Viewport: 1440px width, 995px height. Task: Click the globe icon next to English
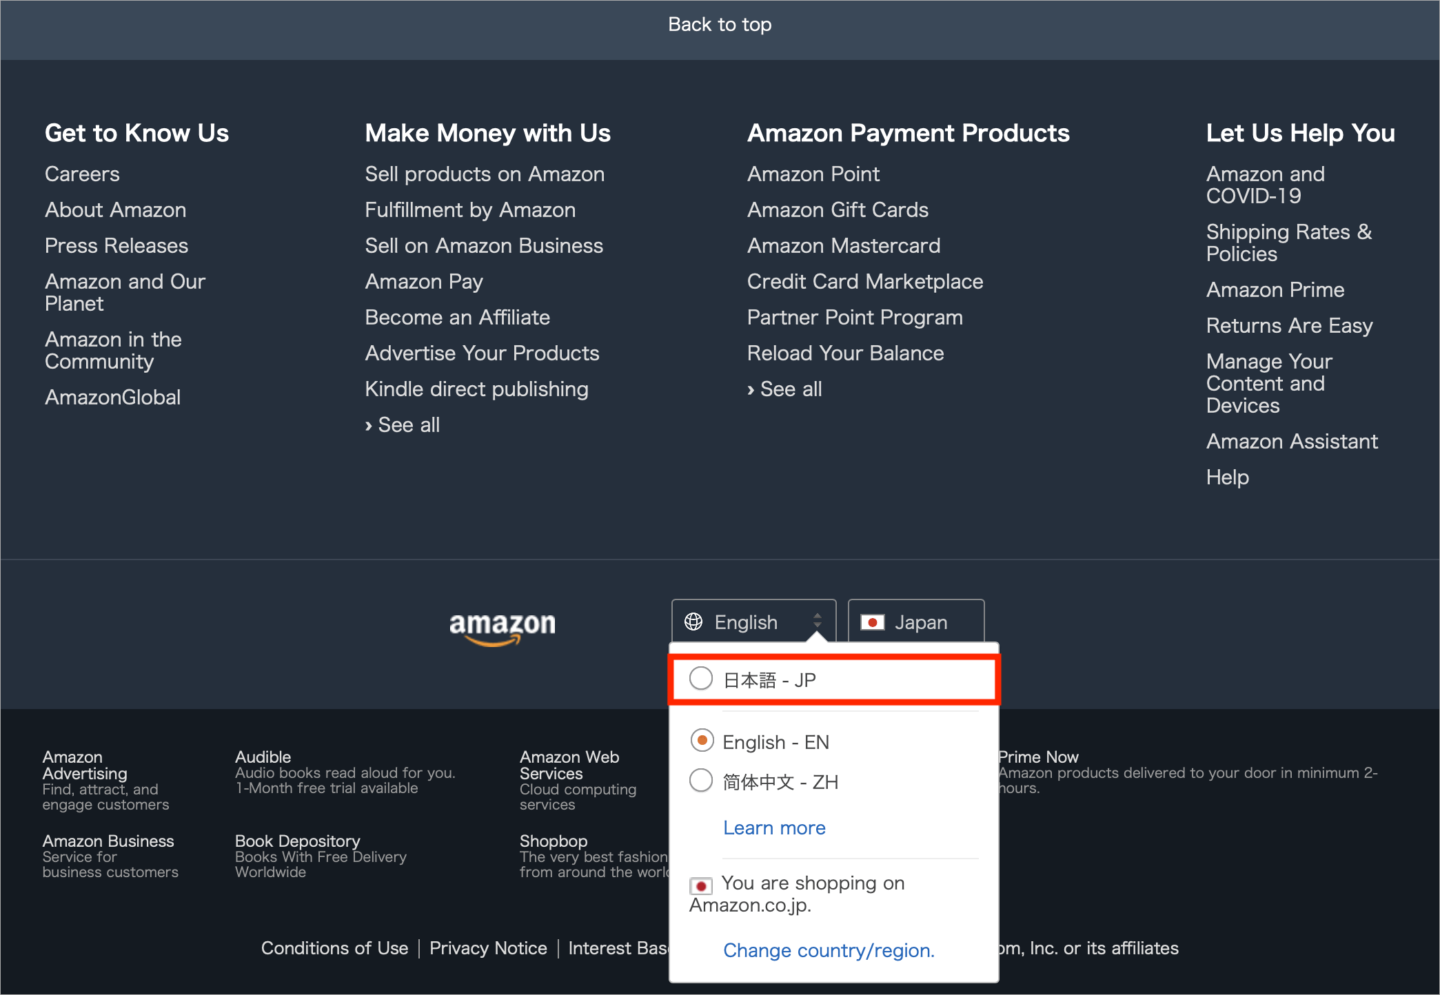(x=693, y=622)
